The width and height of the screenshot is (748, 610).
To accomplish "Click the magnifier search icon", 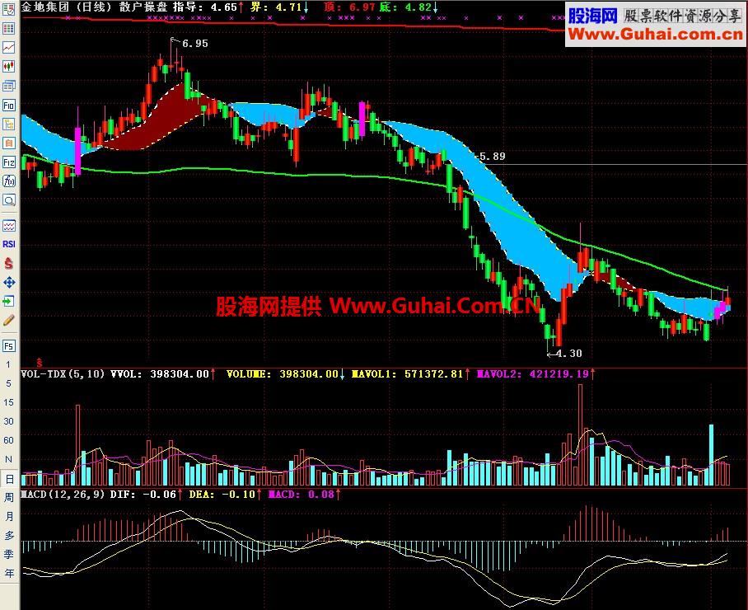I will (x=8, y=200).
